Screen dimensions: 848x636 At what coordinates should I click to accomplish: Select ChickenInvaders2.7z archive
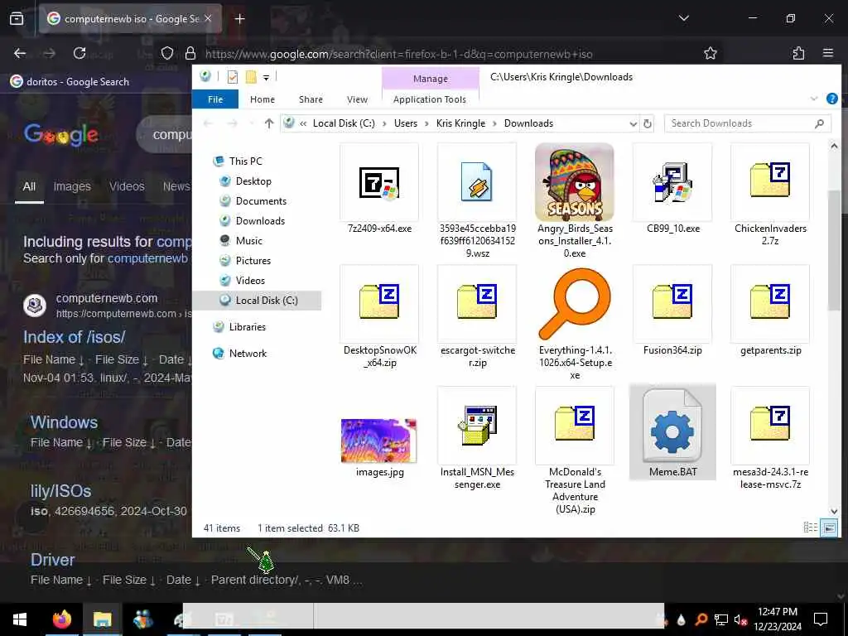point(770,195)
